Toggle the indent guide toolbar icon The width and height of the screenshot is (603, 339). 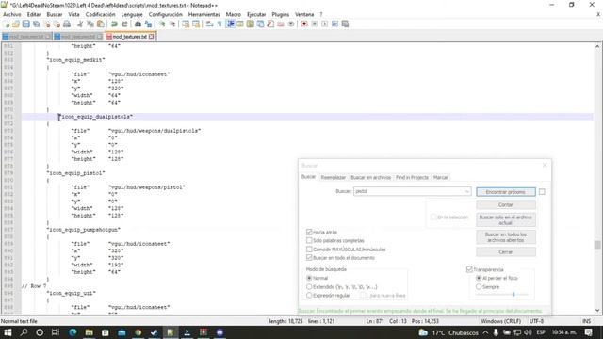230,24
